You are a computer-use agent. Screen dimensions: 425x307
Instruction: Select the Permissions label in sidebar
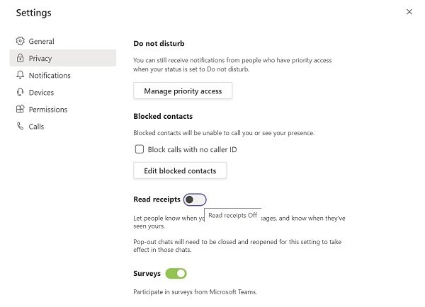(x=48, y=110)
